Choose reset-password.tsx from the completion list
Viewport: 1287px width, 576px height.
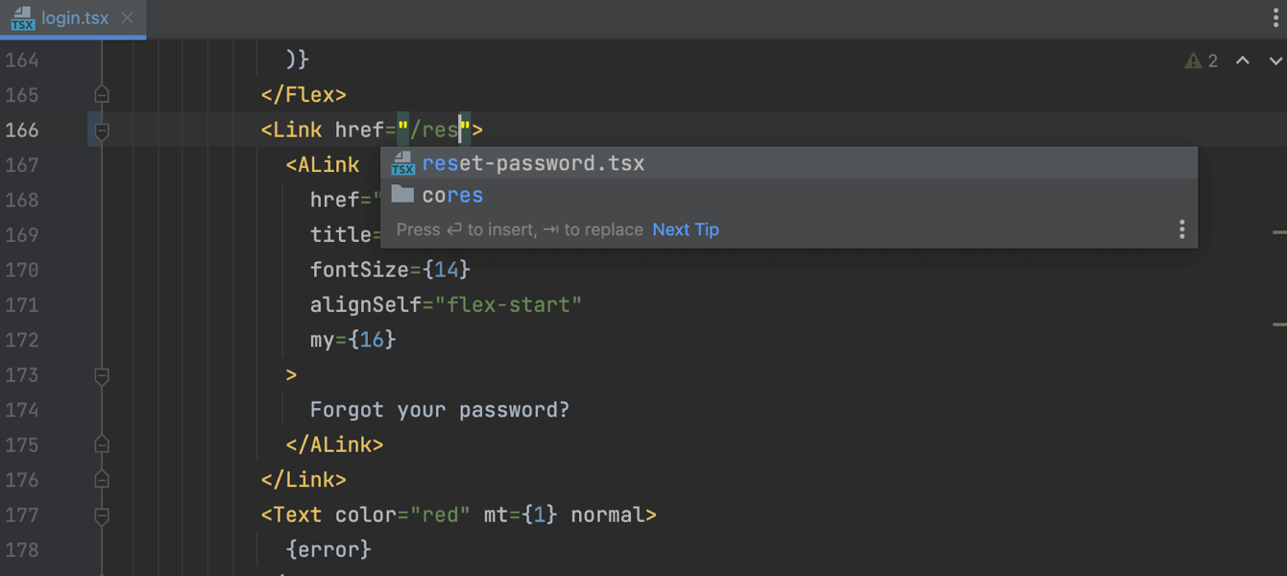(x=533, y=164)
